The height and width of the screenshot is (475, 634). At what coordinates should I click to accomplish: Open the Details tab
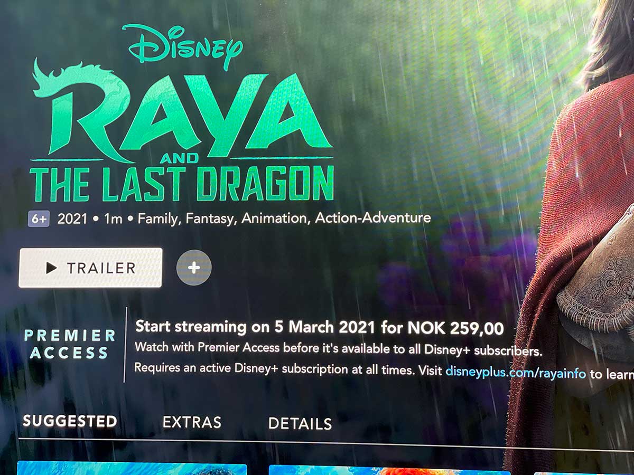[x=300, y=423]
